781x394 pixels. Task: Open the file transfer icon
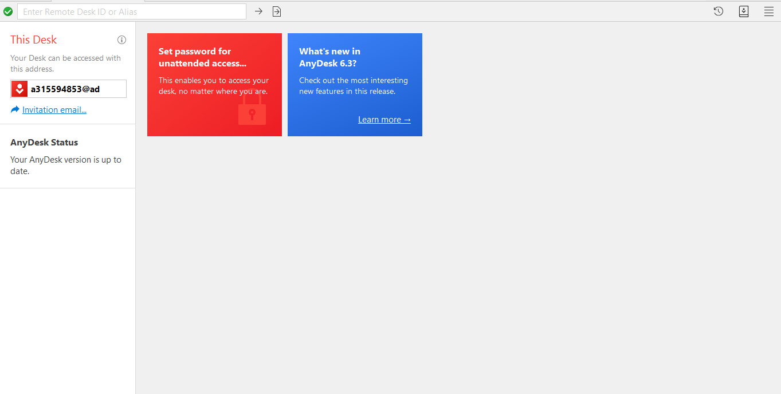pyautogui.click(x=277, y=11)
